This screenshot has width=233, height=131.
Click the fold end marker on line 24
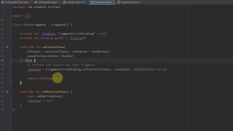click(11, 83)
